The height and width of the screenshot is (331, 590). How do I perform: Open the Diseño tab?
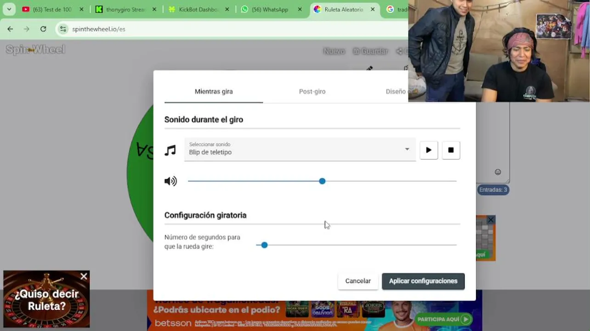click(x=396, y=91)
